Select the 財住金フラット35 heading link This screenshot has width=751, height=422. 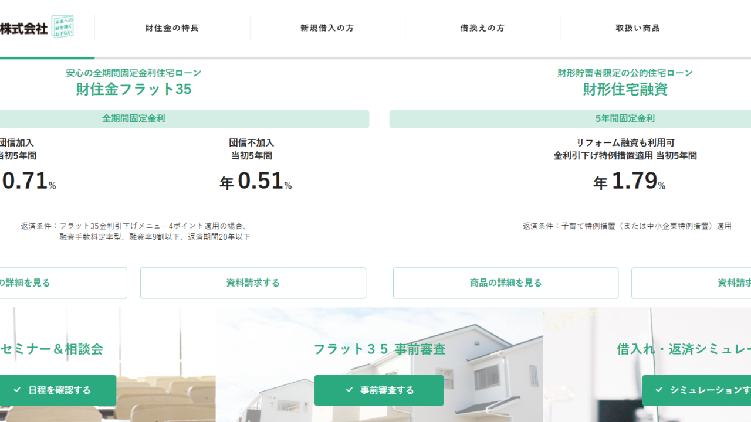[x=133, y=90]
